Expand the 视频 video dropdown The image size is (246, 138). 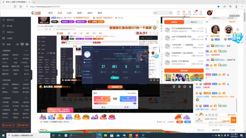tap(80, 13)
